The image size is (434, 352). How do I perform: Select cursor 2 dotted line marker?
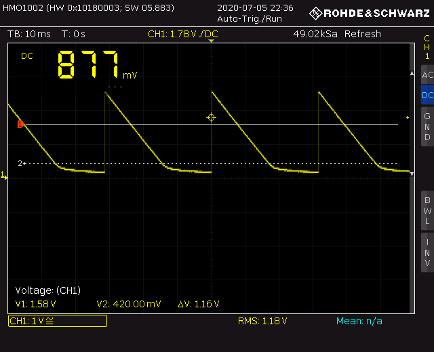(22, 163)
